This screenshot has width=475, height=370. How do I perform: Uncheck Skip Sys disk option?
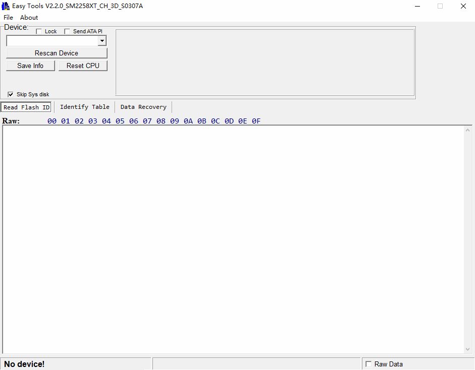(11, 94)
